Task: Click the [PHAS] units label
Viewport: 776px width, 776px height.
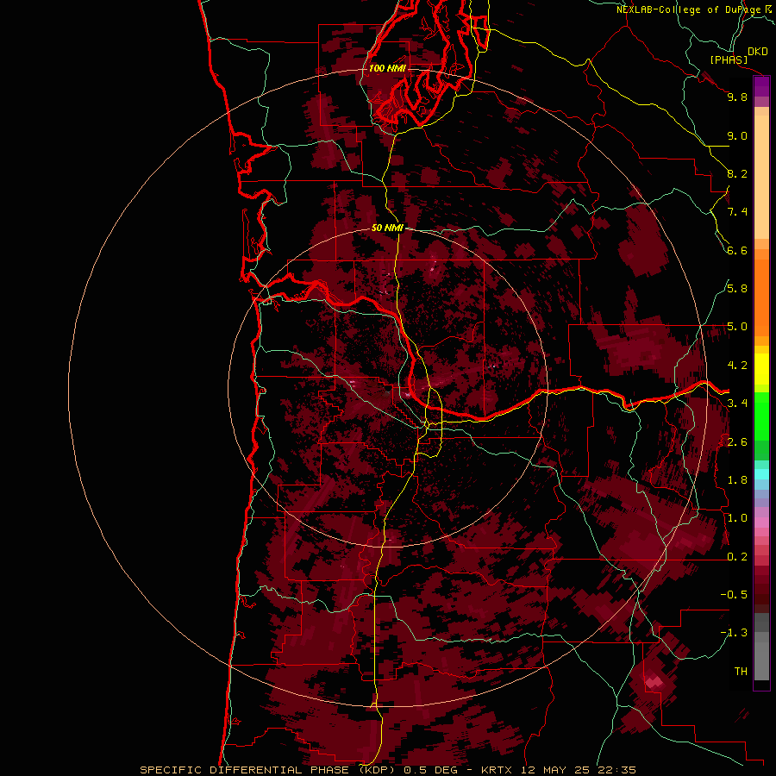Action: tap(729, 59)
